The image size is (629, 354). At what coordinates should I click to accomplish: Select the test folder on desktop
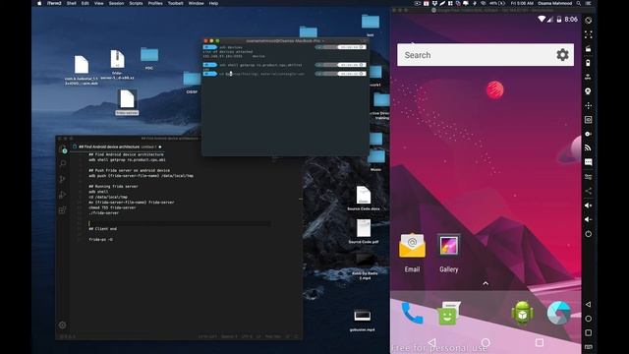pyautogui.click(x=371, y=25)
